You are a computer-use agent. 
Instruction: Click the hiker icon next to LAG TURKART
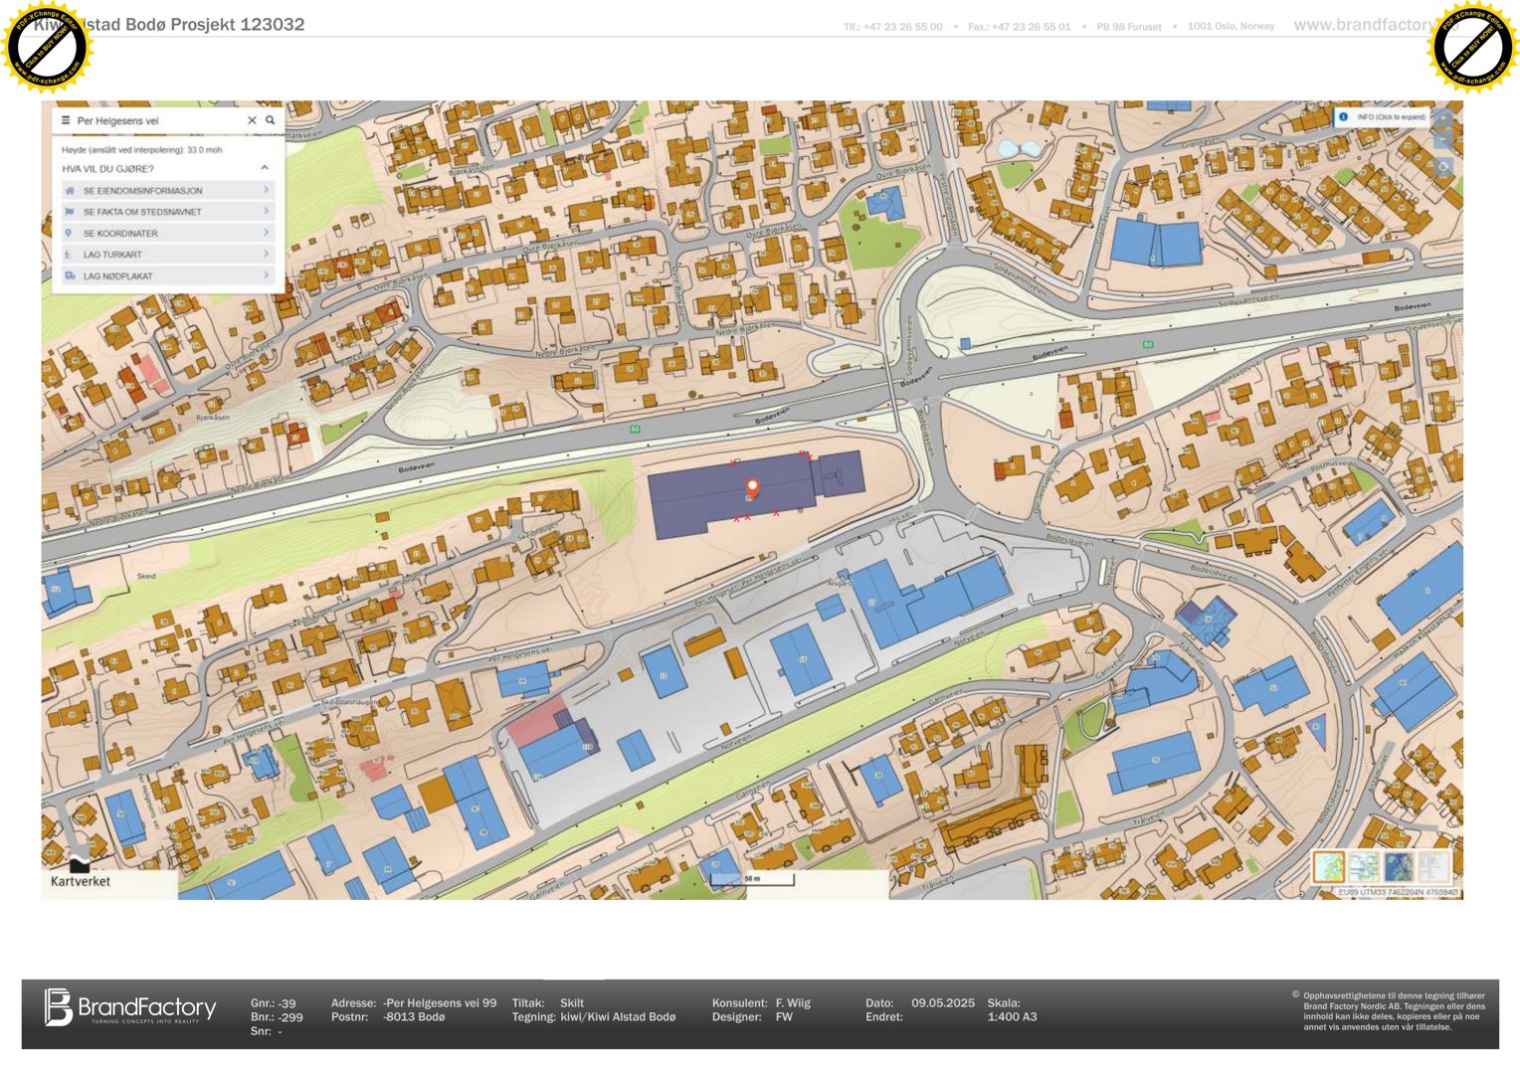click(x=67, y=255)
